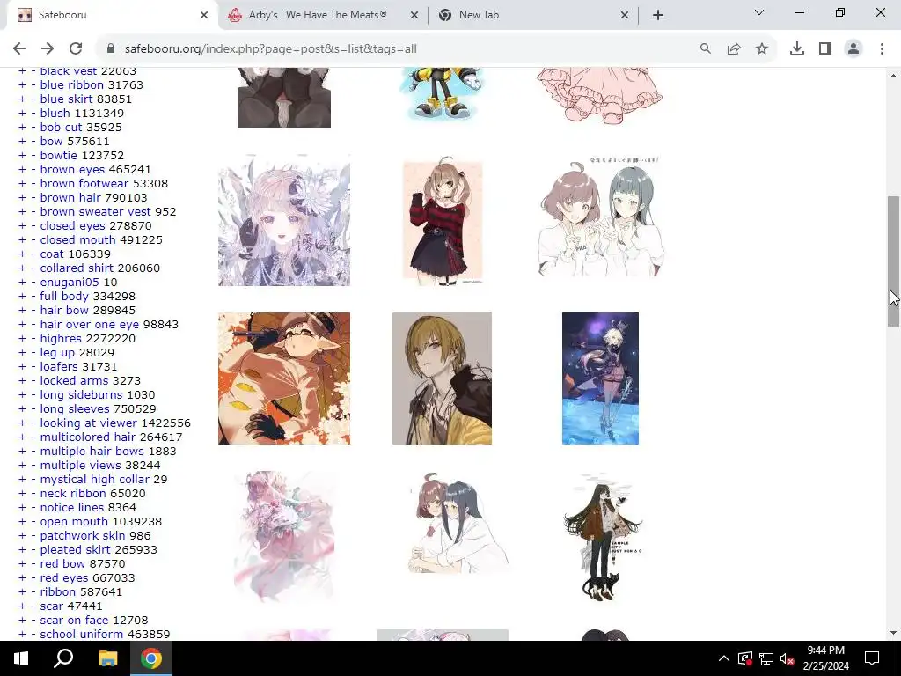
Task: Exclude coat tag with minus sign
Action: tap(33, 254)
